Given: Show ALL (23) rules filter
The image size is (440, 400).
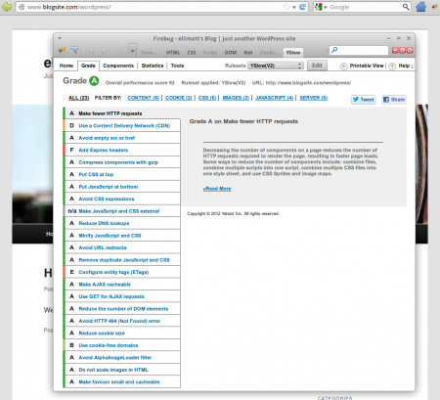Looking at the screenshot, I should 78,98.
